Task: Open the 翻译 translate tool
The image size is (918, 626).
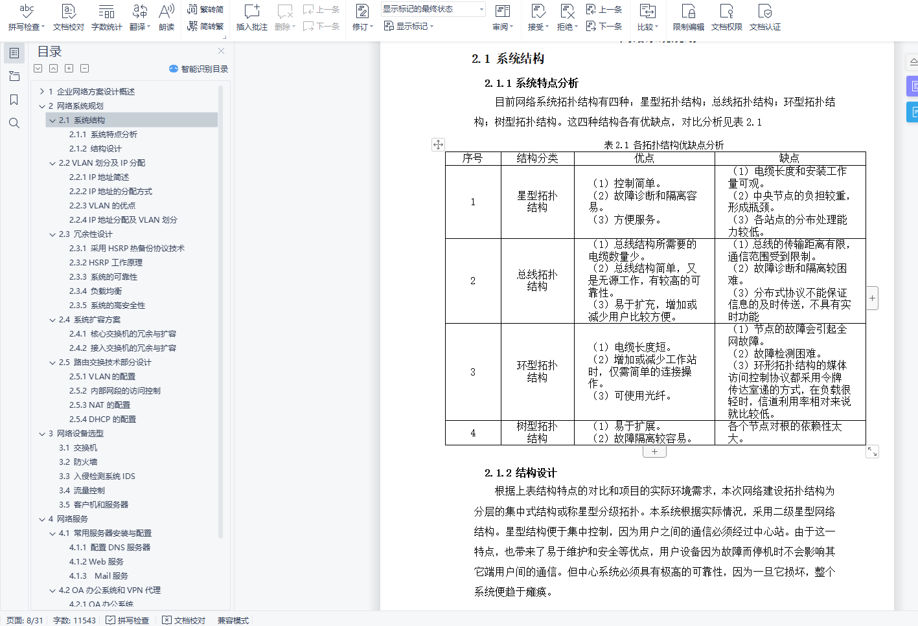Action: (x=139, y=17)
